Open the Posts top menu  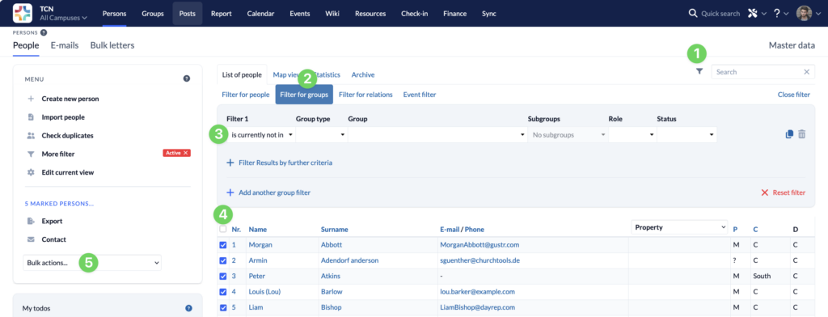(x=188, y=14)
